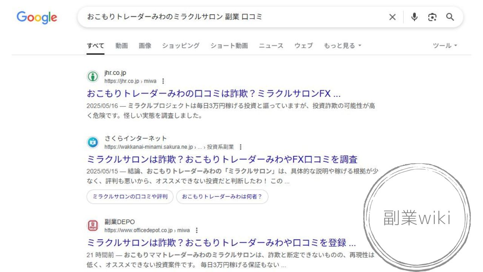Click the 2025/05/15 snippet date
Image resolution: width=483 pixels, height=272 pixels.
102,171
